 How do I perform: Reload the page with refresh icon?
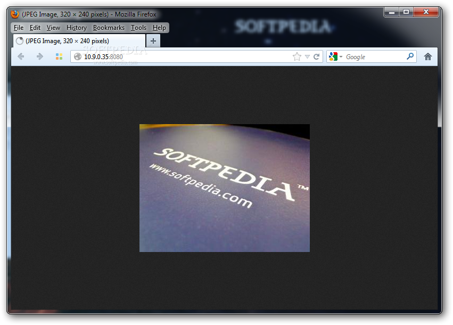pos(317,56)
